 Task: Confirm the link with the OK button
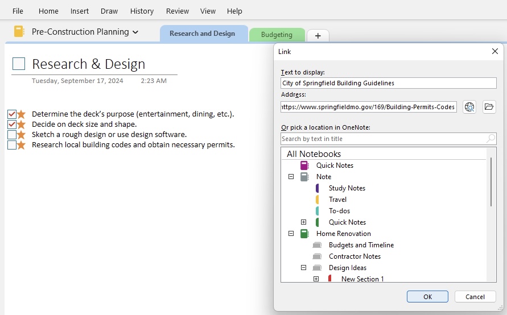(x=427, y=297)
